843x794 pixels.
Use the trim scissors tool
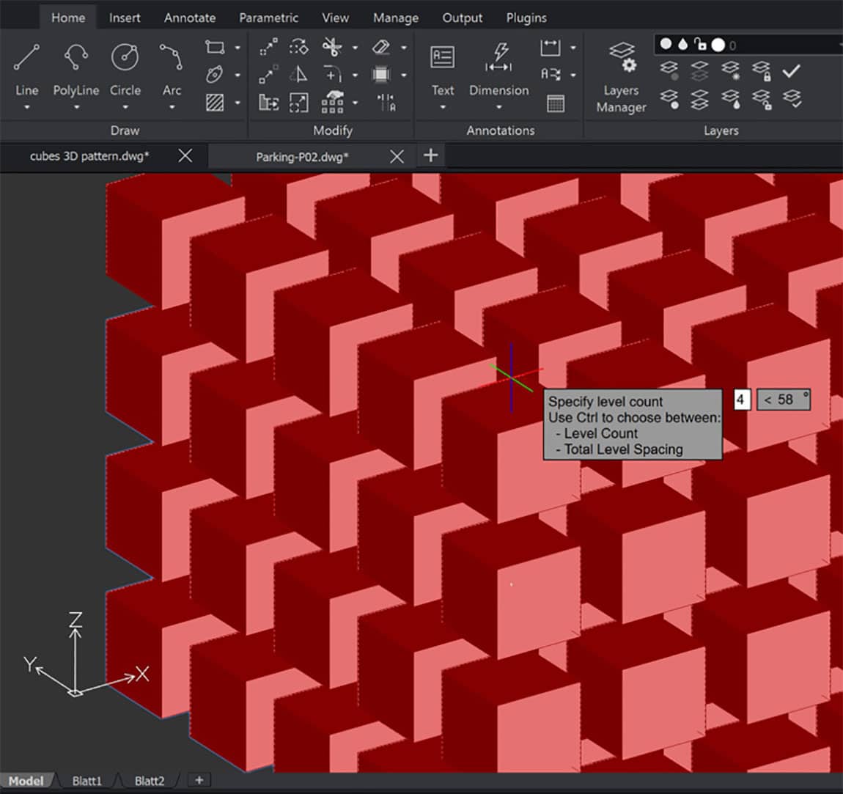[x=332, y=48]
